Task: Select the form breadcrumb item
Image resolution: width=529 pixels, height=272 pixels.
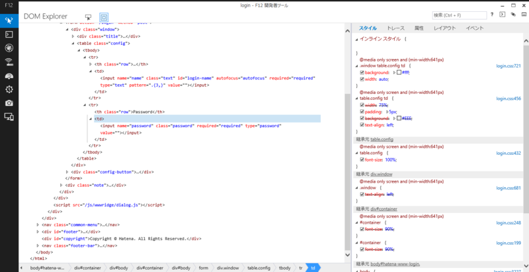Action: pyautogui.click(x=204, y=268)
